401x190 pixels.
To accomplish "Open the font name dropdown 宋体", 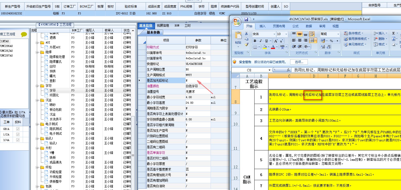I will click(274, 34).
